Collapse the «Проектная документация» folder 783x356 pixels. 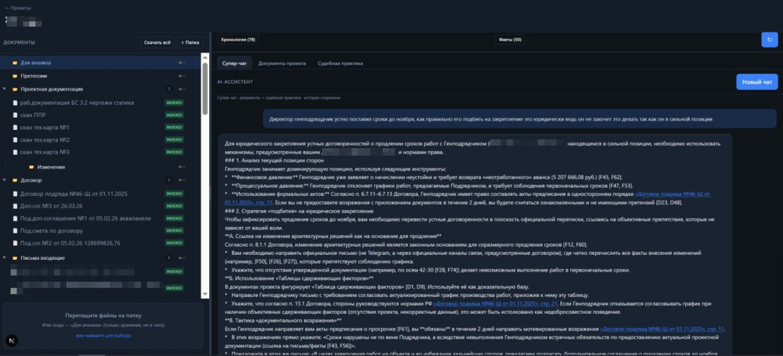click(x=4, y=89)
